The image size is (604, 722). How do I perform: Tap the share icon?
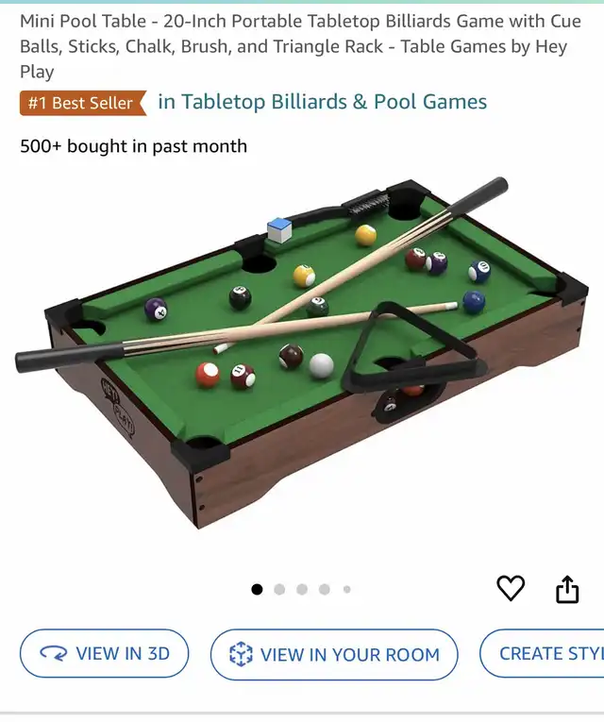(x=567, y=589)
